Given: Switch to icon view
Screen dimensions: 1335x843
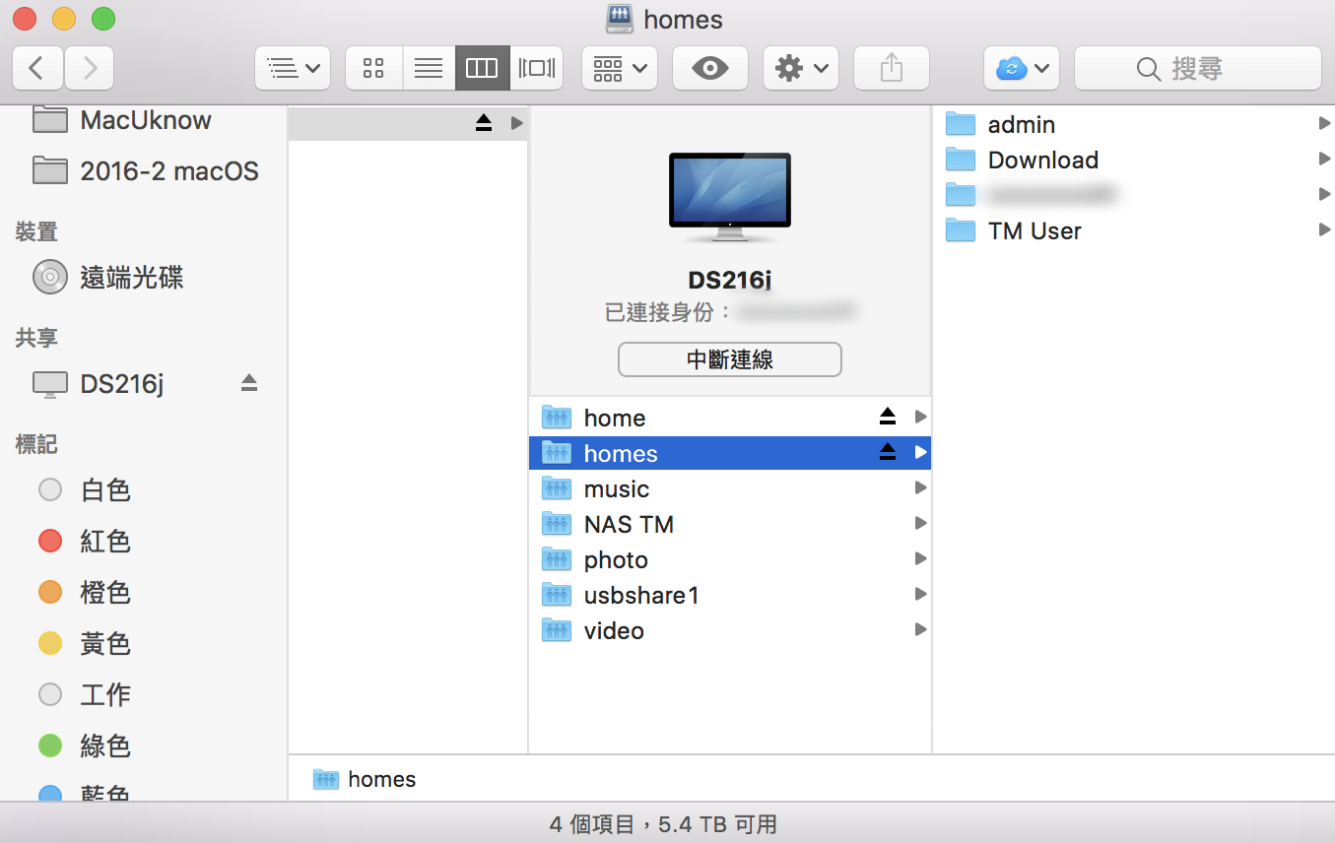Looking at the screenshot, I should click(x=373, y=68).
